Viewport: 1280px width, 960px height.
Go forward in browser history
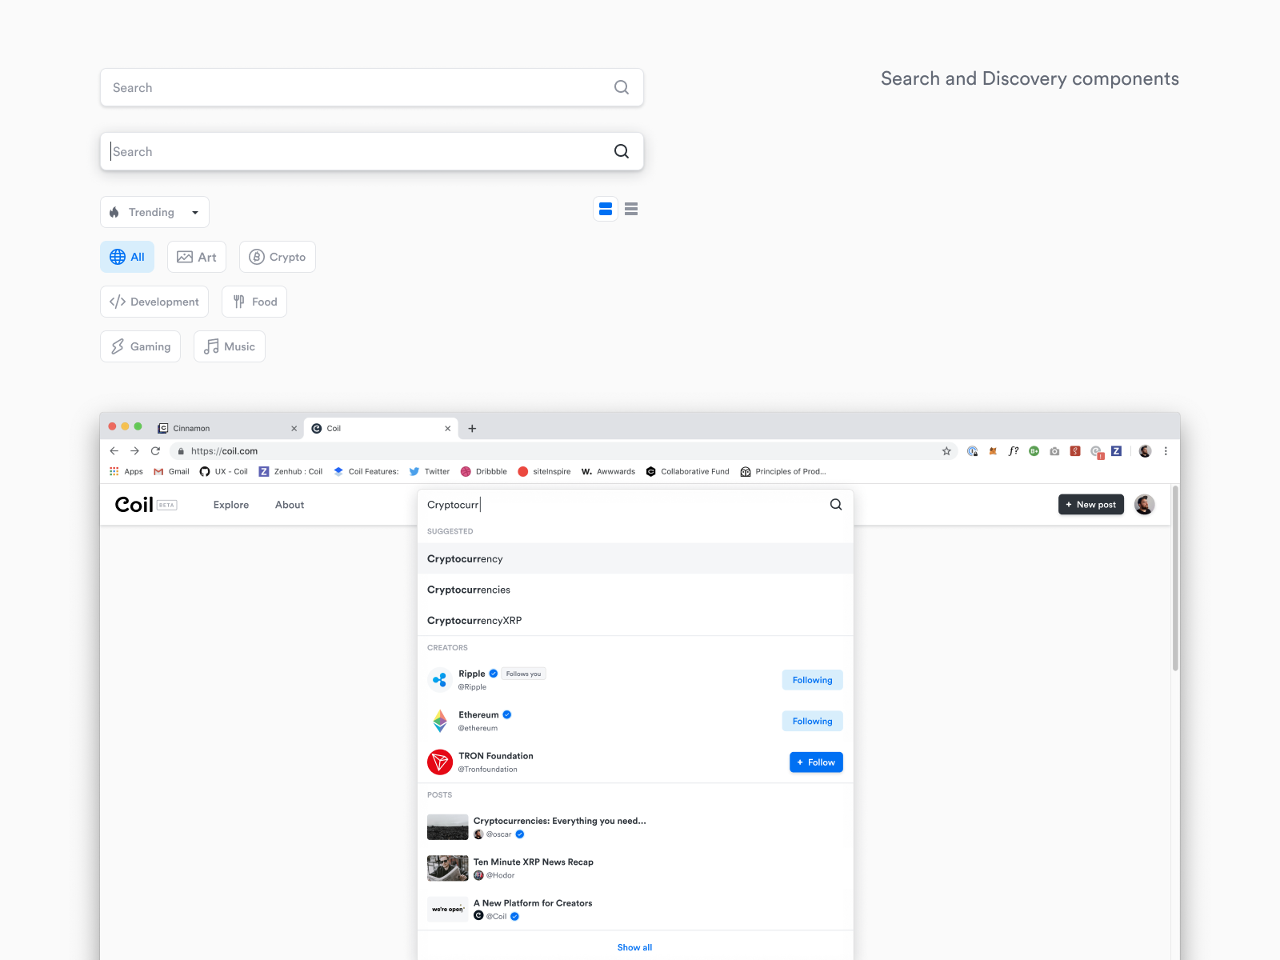135,450
